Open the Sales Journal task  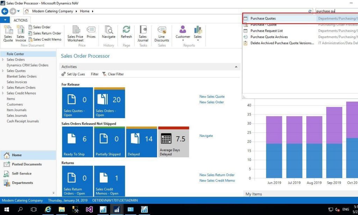pos(143,33)
